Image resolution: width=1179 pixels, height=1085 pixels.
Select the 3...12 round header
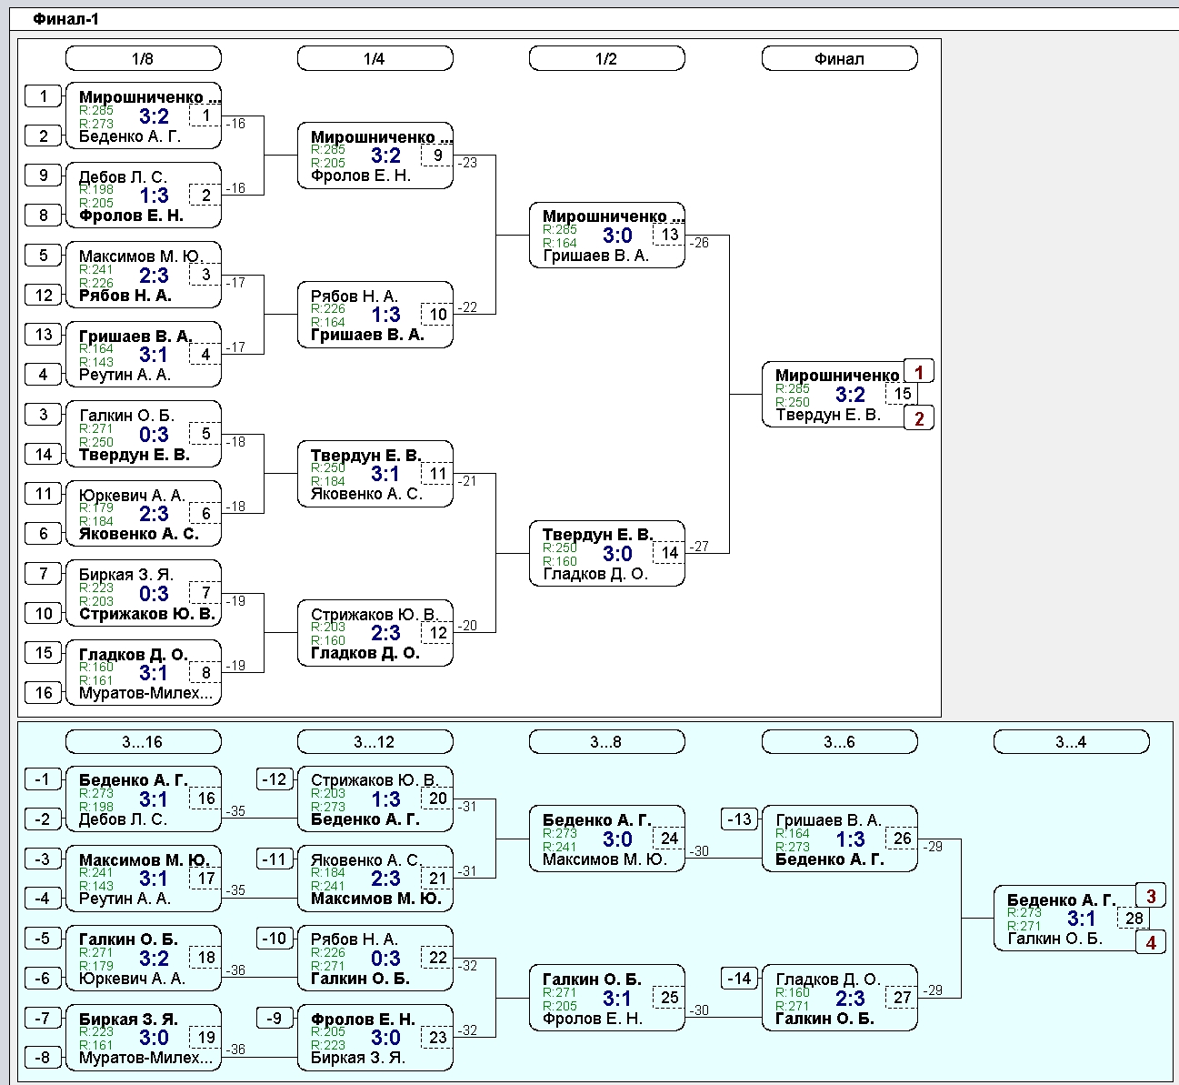pyautogui.click(x=375, y=742)
